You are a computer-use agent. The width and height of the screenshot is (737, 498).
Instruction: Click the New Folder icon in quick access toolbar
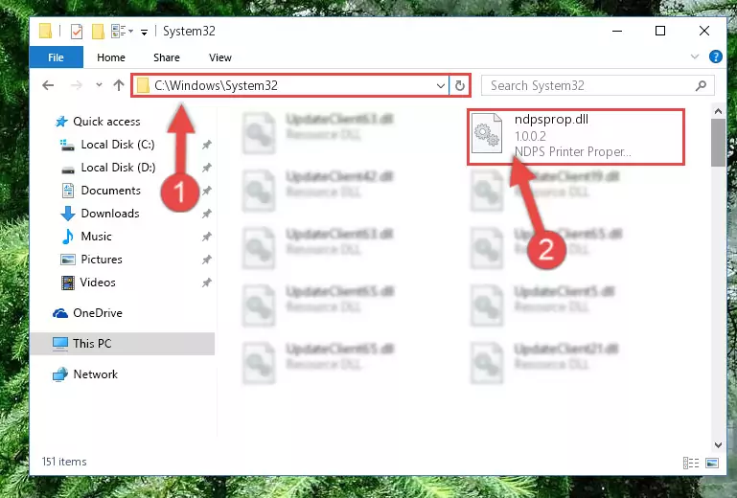[98, 32]
